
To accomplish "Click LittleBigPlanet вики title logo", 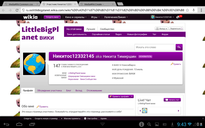I will tap(40, 33).
